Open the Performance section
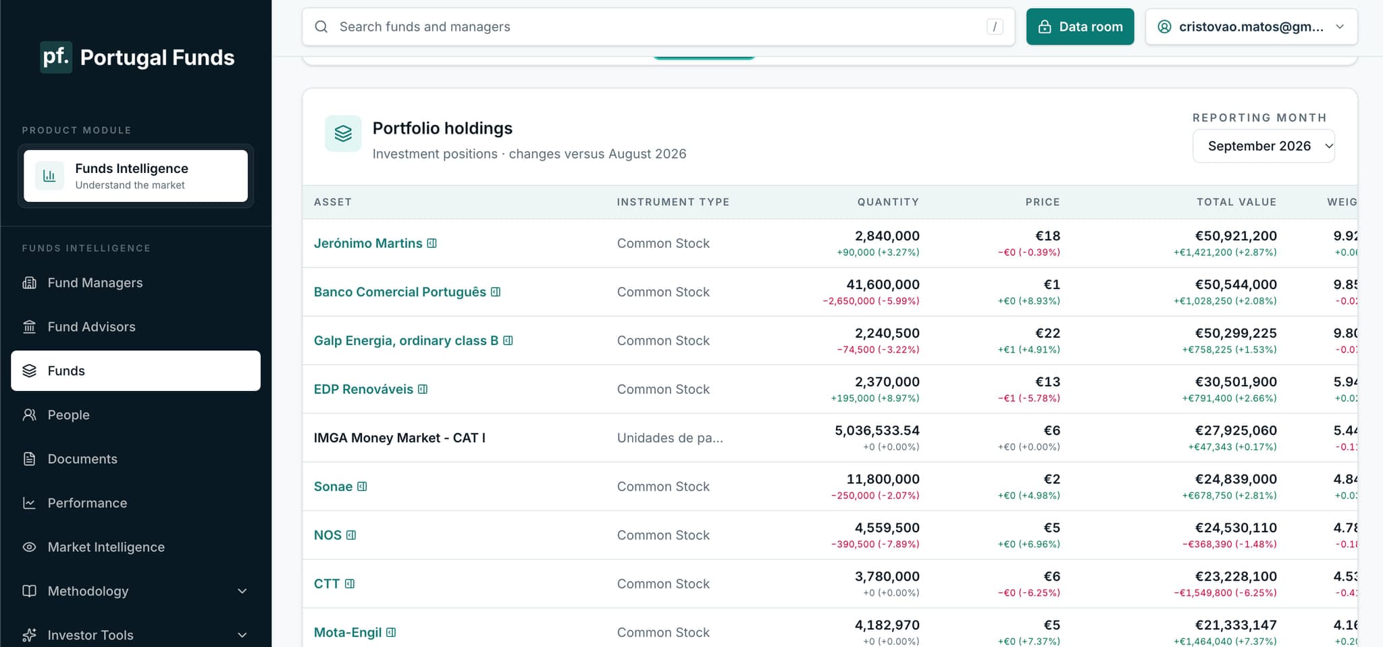This screenshot has height=647, width=1383. [x=136, y=503]
